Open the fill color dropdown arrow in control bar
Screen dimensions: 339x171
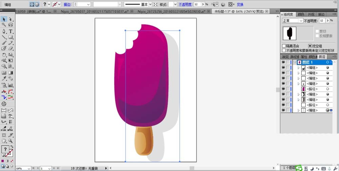(x=49, y=4)
